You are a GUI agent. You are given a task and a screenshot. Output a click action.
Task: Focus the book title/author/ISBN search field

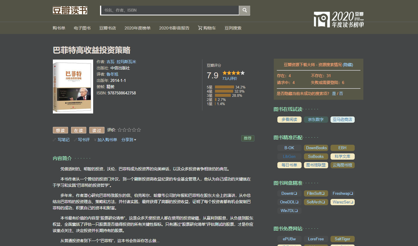coord(170,10)
